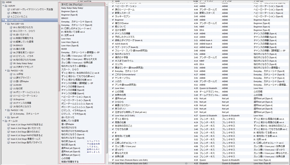Toggle checkbox for カッコ悪い I love you! track

coord(113,146)
